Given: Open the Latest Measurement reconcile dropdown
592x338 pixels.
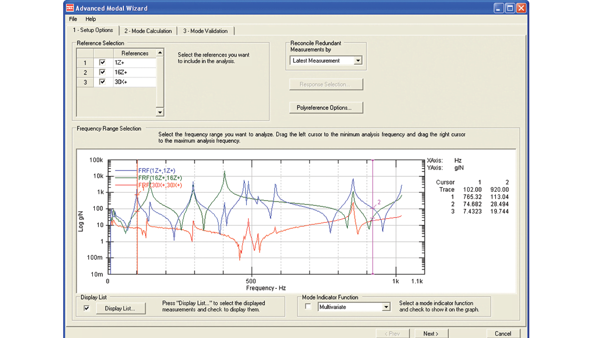Looking at the screenshot, I should click(x=358, y=60).
